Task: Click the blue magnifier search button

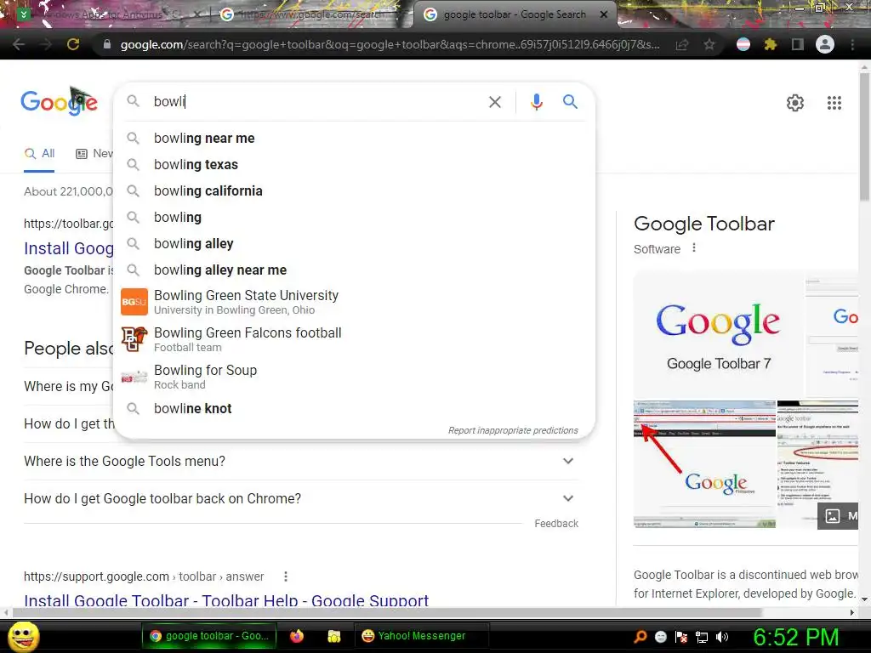Action: coord(570,102)
